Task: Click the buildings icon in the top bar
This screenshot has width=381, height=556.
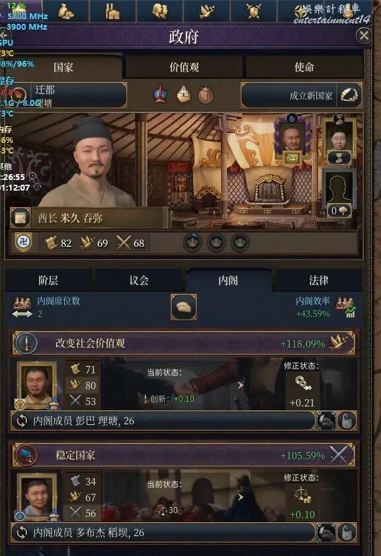Action: (x=112, y=11)
